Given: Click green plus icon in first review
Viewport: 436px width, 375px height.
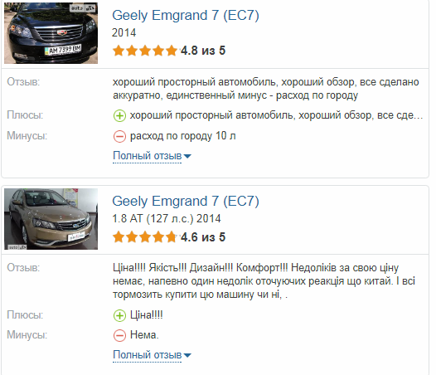Looking at the screenshot, I should 119,116.
